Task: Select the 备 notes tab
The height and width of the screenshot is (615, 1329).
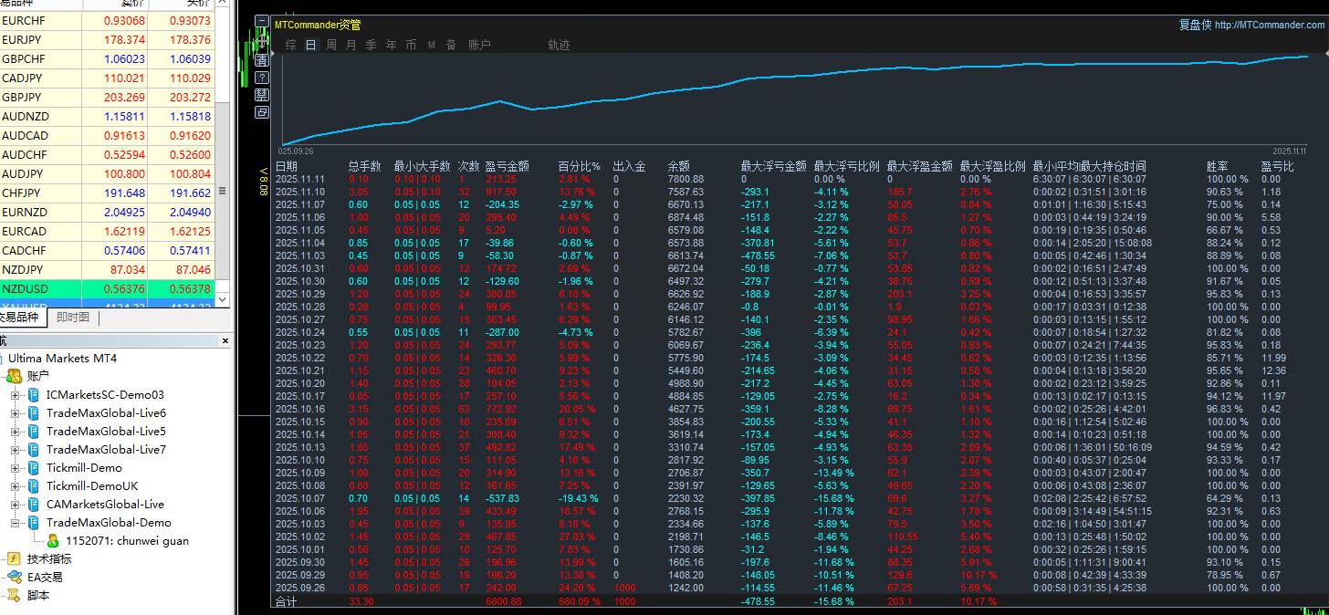Action: pos(451,45)
